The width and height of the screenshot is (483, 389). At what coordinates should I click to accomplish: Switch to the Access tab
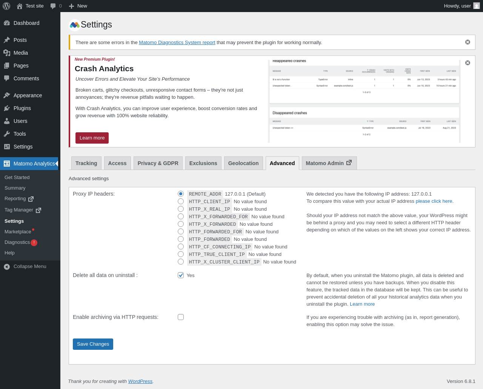[117, 163]
